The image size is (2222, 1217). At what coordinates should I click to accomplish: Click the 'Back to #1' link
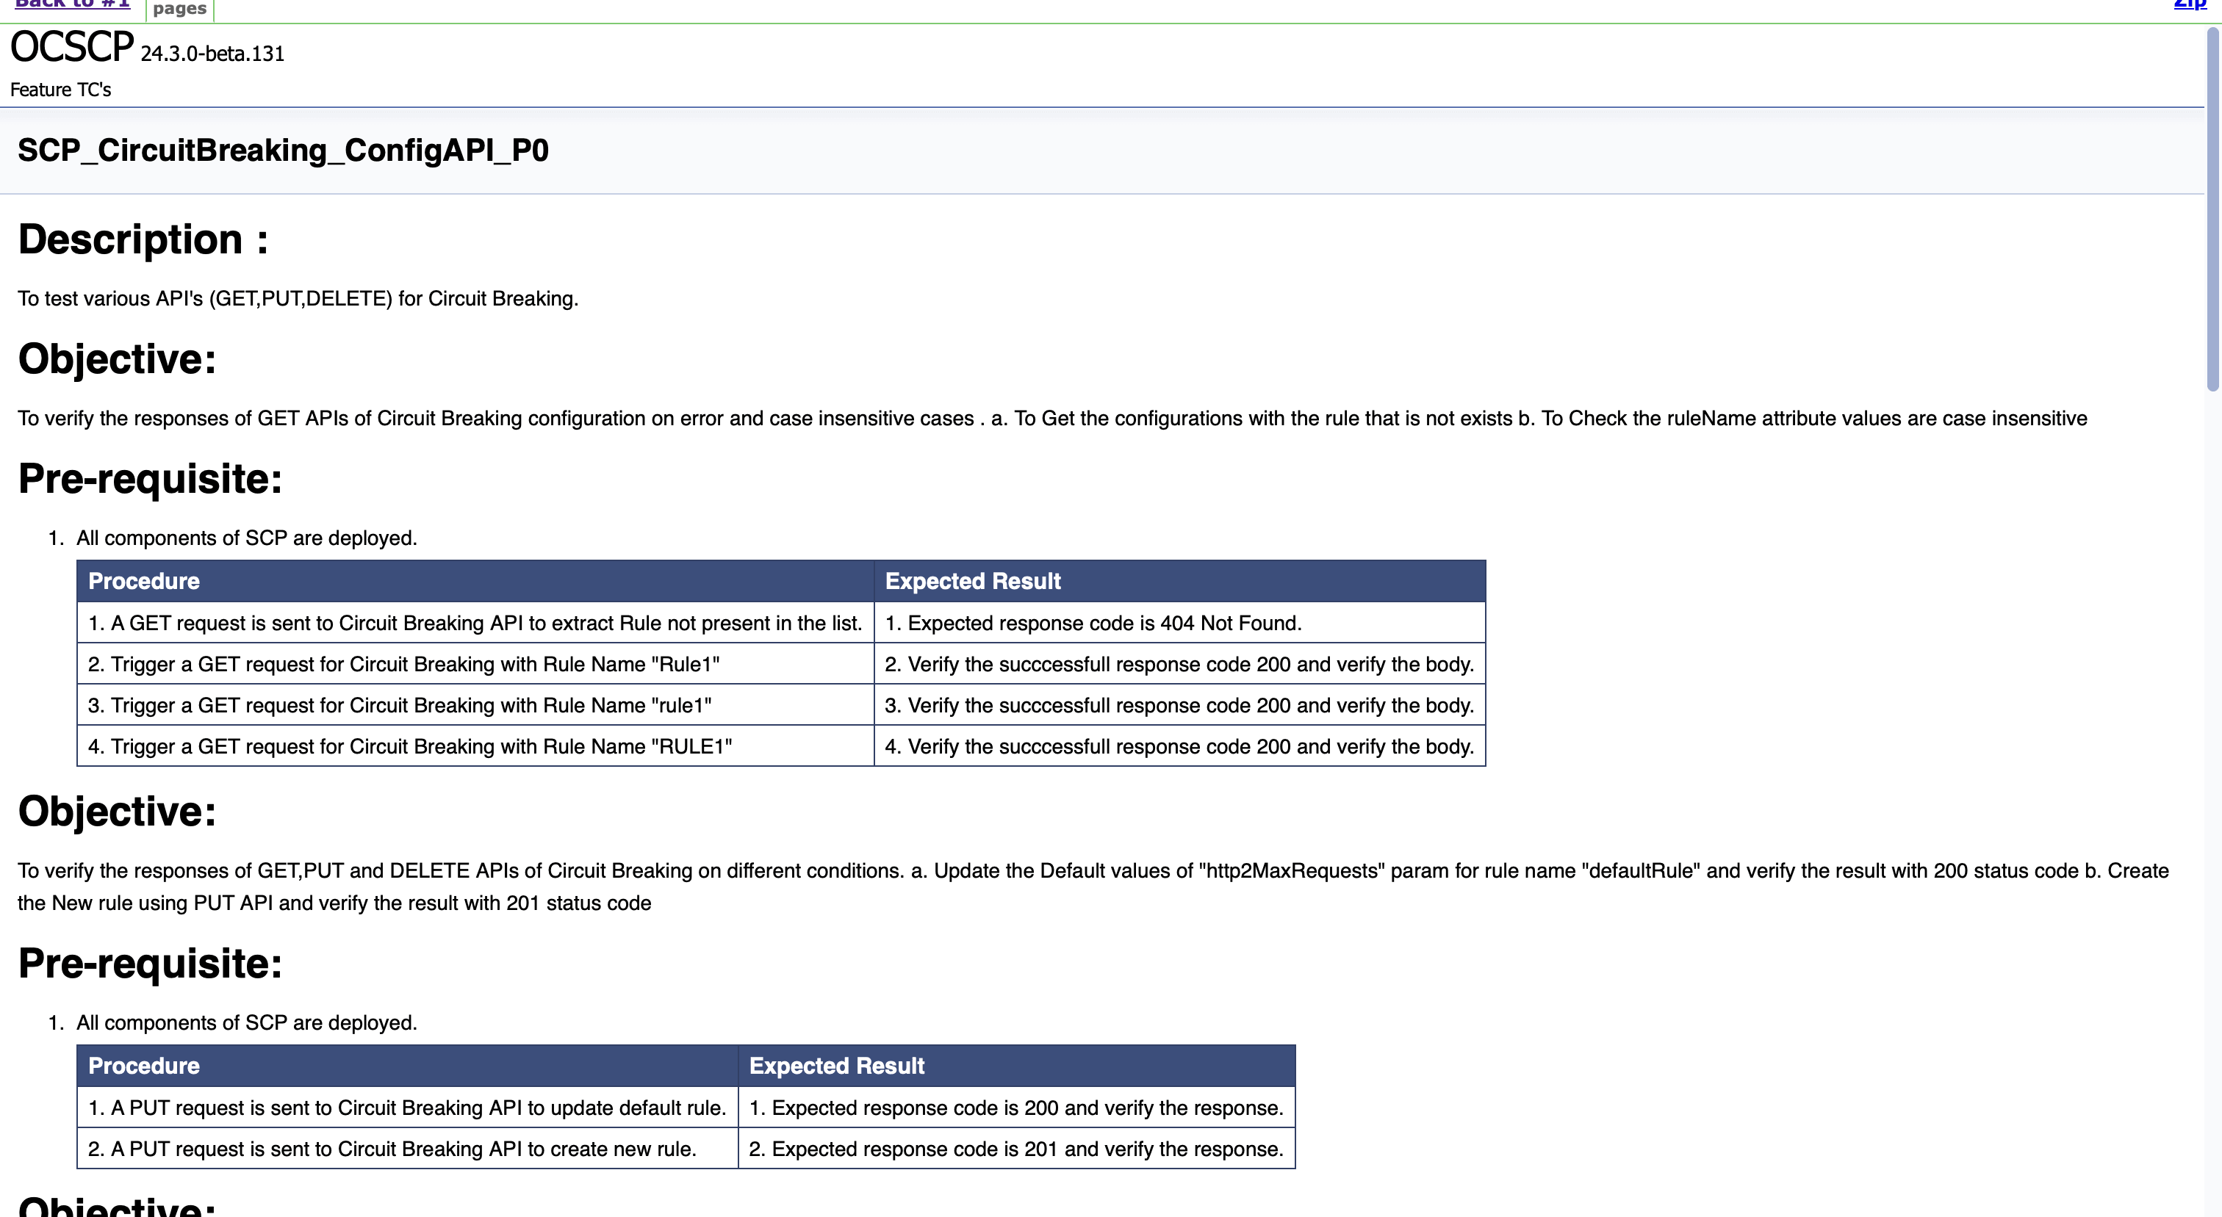click(73, 4)
